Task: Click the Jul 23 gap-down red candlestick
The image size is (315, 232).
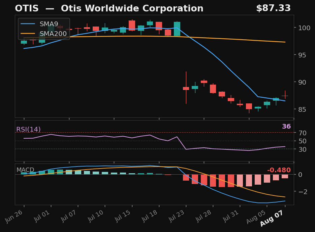Action: [x=186, y=88]
